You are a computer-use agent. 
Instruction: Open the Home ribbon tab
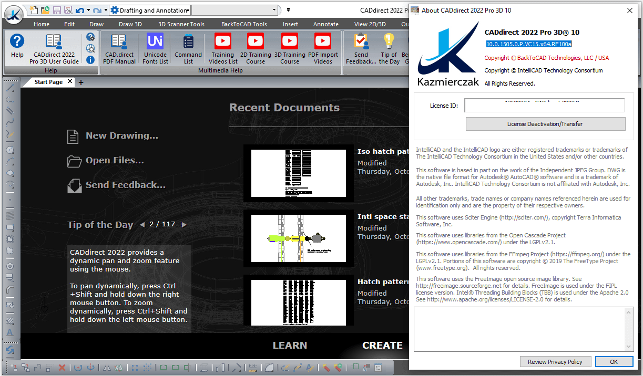(42, 24)
